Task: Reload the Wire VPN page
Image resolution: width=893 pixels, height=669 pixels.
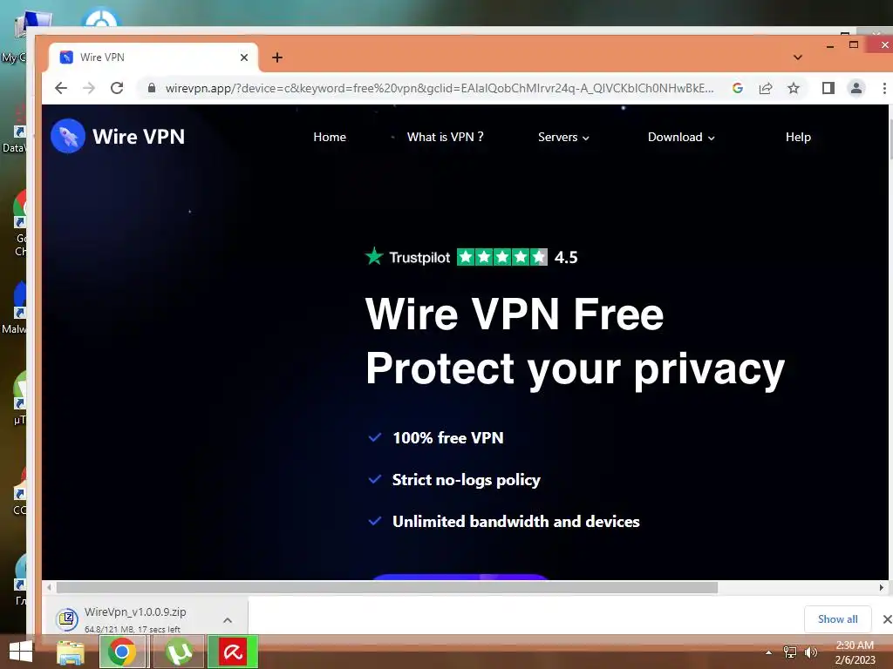Action: click(x=117, y=88)
